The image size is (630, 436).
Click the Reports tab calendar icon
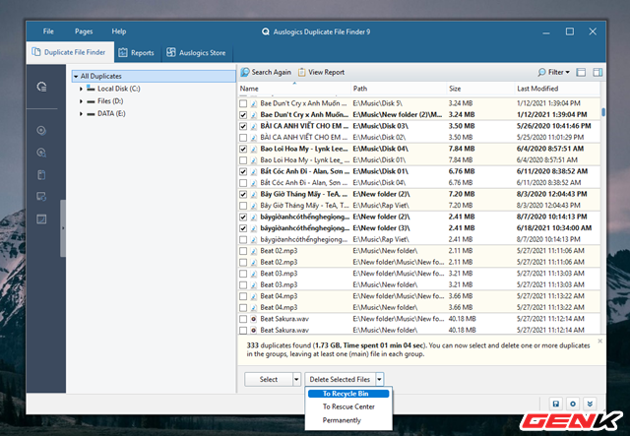[123, 52]
